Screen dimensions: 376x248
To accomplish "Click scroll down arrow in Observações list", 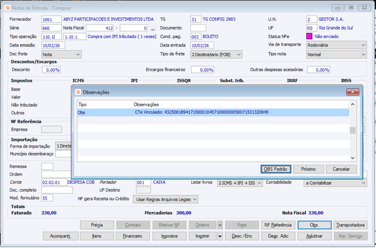I will pos(352,158).
